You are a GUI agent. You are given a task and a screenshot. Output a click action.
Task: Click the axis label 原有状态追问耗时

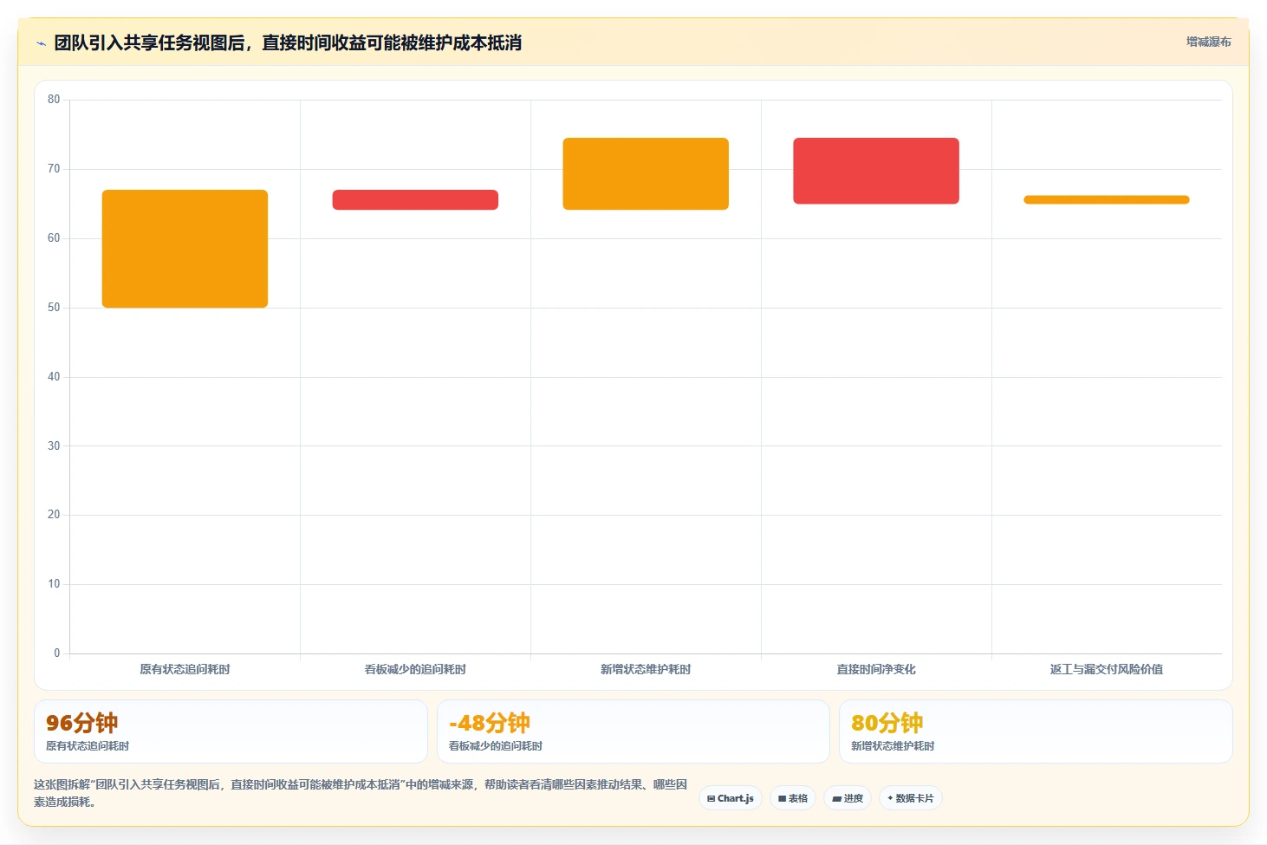coord(185,669)
